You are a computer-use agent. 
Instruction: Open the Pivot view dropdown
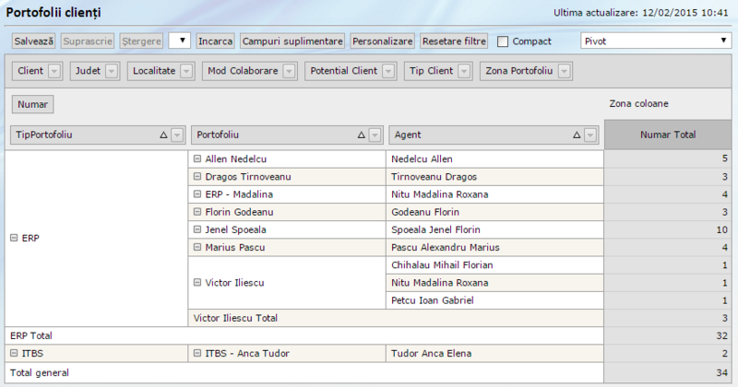(x=655, y=41)
